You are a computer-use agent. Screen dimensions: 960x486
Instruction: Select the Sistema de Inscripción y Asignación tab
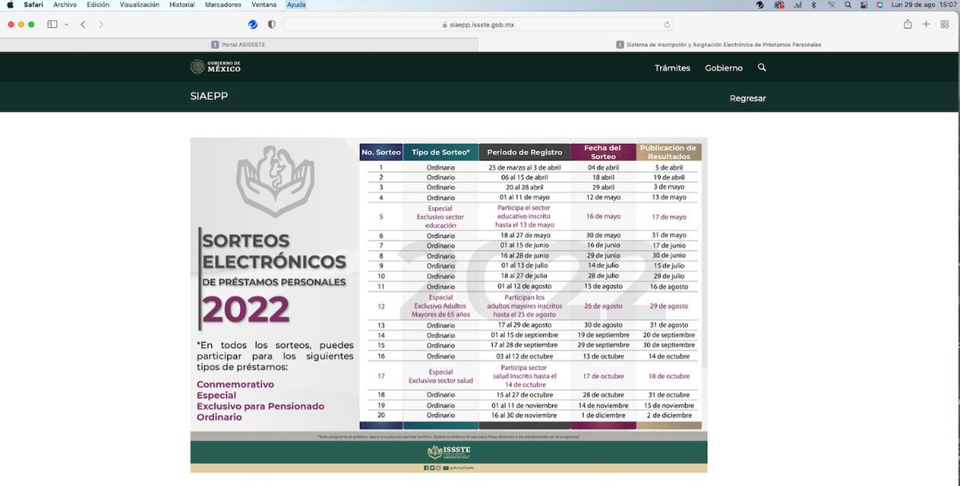pyautogui.click(x=718, y=45)
